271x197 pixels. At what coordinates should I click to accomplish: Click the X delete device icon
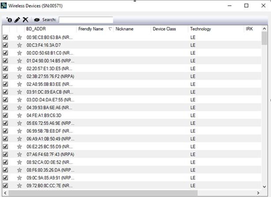[x=25, y=20]
